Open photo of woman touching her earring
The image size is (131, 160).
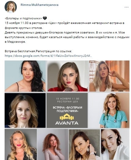pyautogui.click(x=84, y=144)
